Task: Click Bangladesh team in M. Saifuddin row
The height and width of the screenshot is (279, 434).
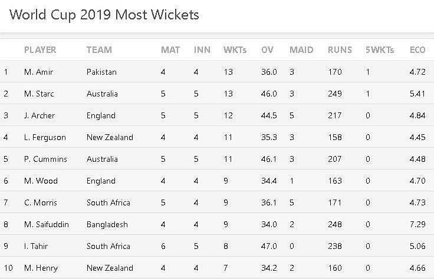Action: coord(107,225)
